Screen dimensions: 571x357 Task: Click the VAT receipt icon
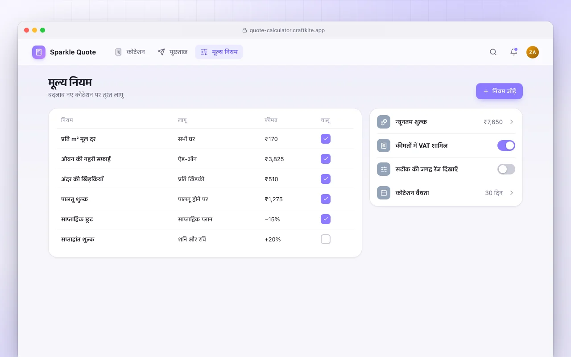coord(384,145)
